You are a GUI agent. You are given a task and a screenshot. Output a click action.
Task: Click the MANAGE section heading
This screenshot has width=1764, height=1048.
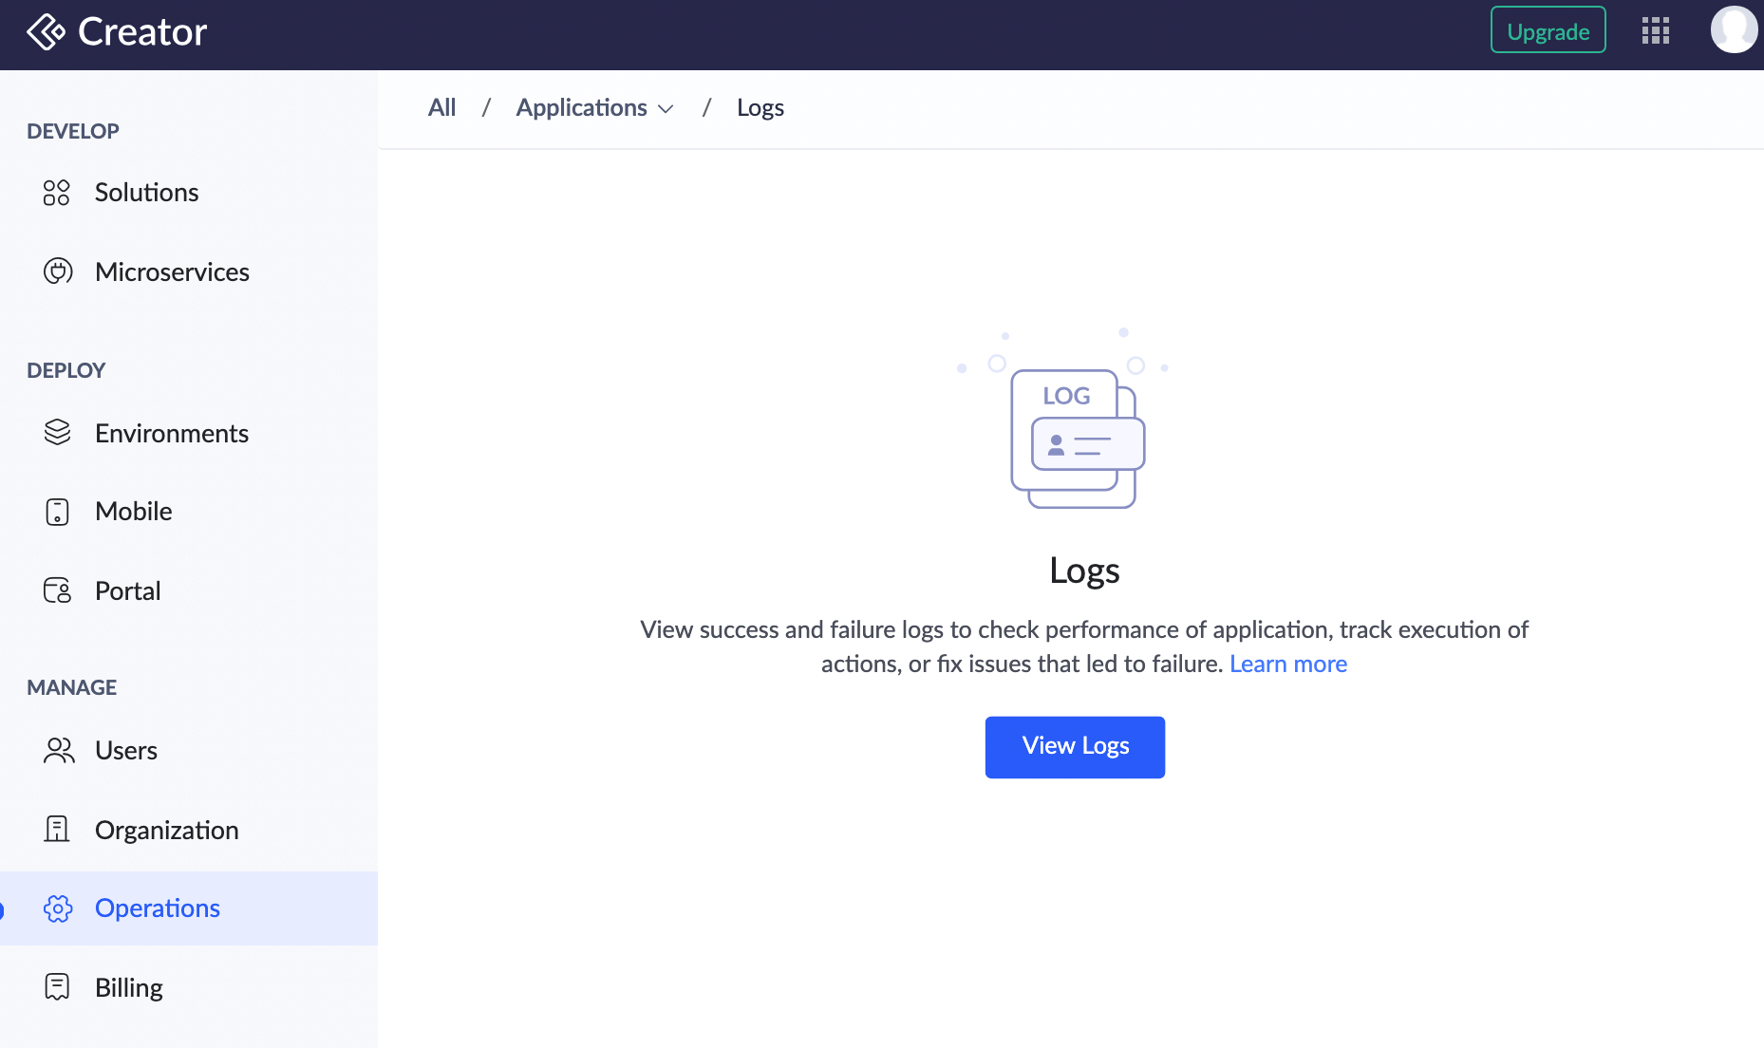pos(72,687)
